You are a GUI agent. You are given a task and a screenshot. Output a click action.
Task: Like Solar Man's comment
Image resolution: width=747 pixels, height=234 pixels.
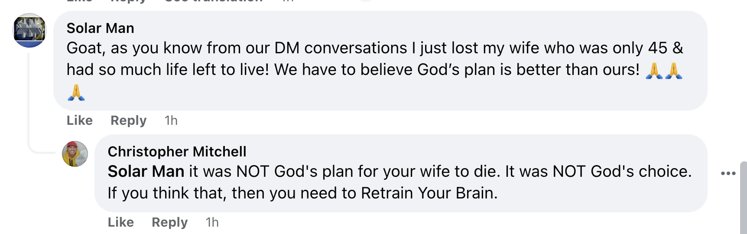click(x=79, y=120)
